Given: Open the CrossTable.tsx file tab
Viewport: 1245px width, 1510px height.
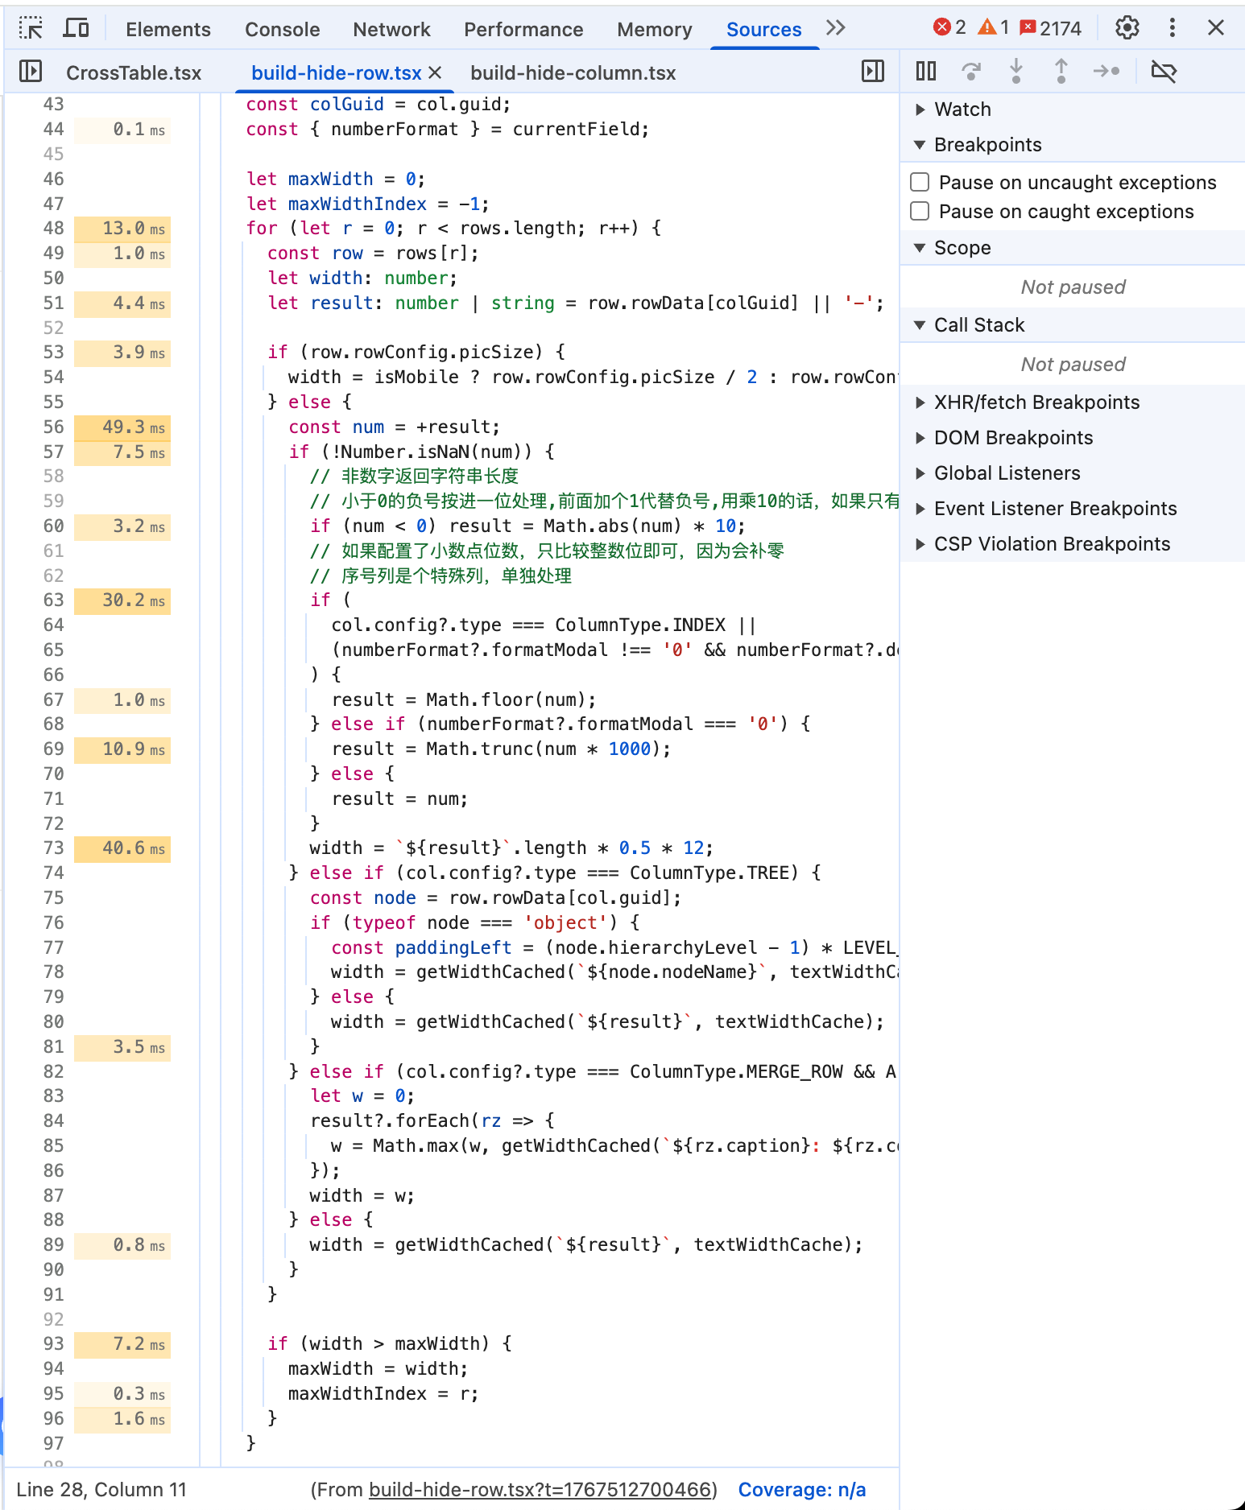Looking at the screenshot, I should (134, 73).
